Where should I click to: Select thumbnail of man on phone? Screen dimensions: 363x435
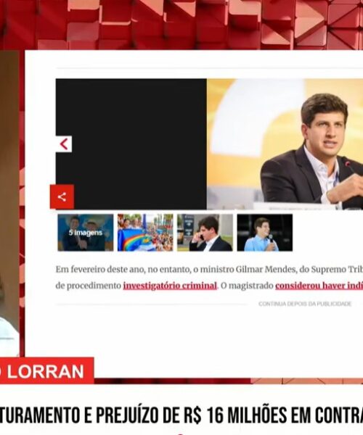205,233
